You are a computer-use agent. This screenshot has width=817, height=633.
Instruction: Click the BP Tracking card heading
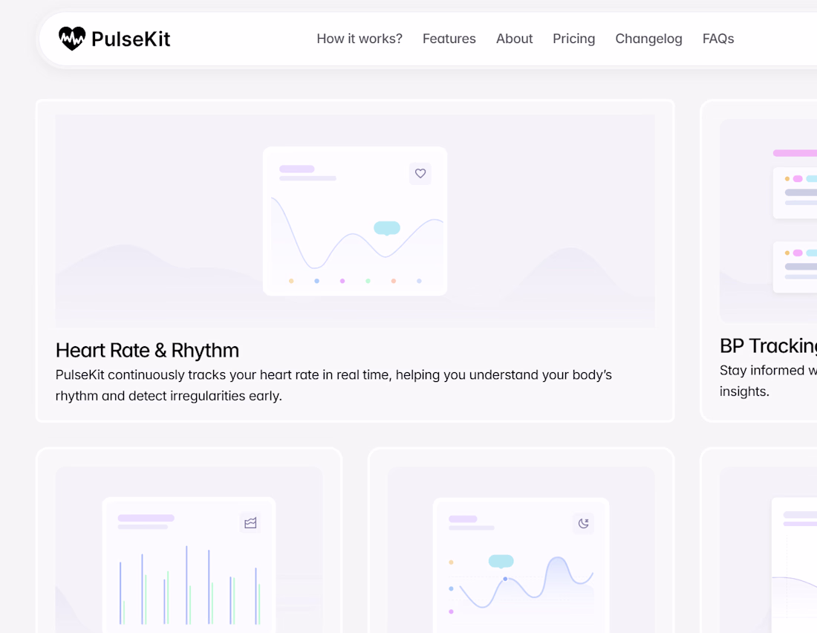click(x=768, y=346)
